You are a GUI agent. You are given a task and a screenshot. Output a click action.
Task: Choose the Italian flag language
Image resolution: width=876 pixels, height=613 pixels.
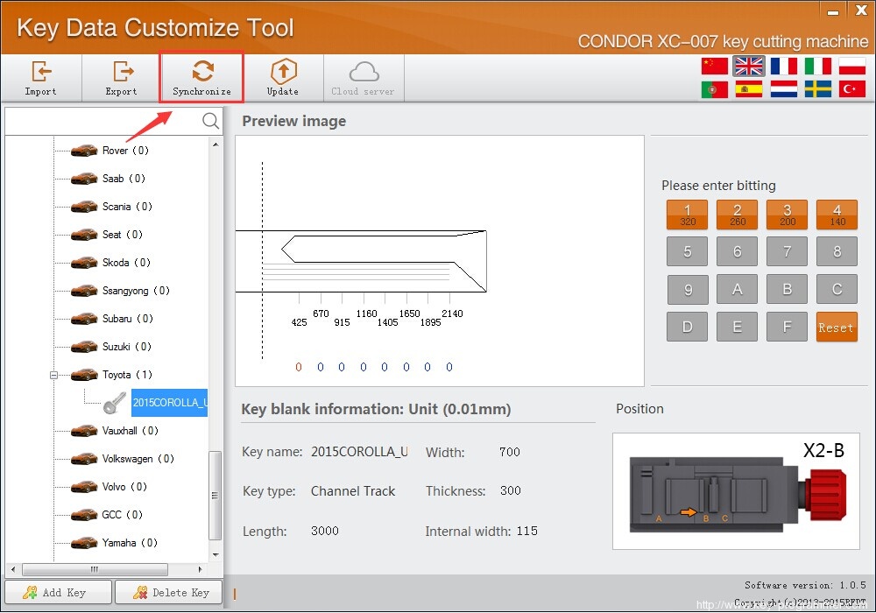(818, 66)
